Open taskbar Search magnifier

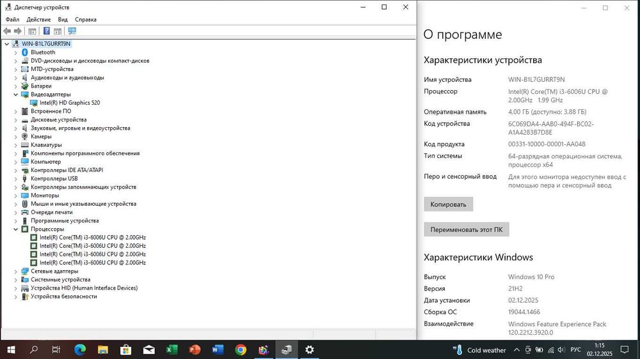(x=34, y=349)
